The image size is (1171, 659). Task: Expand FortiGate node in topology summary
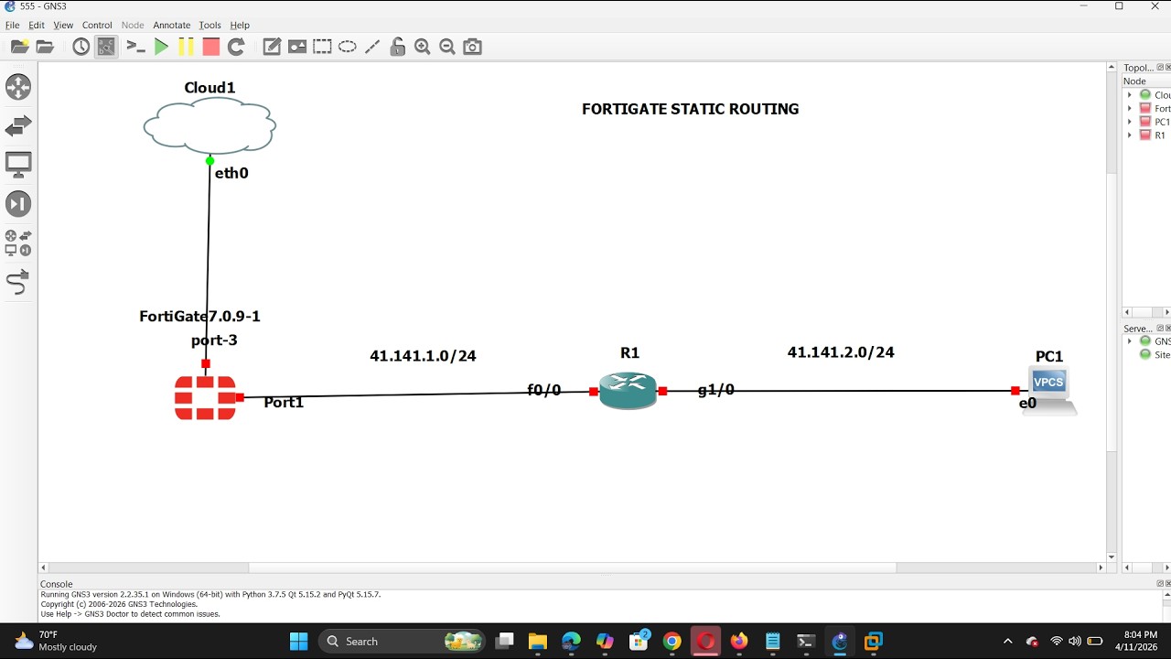(x=1130, y=108)
